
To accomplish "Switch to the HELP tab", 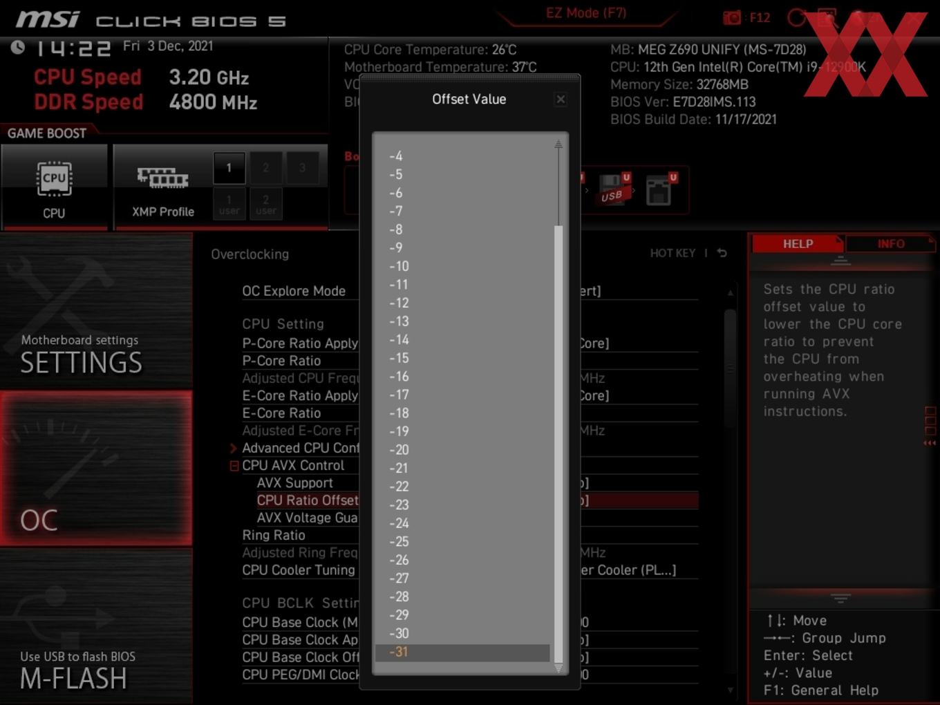I will (798, 244).
